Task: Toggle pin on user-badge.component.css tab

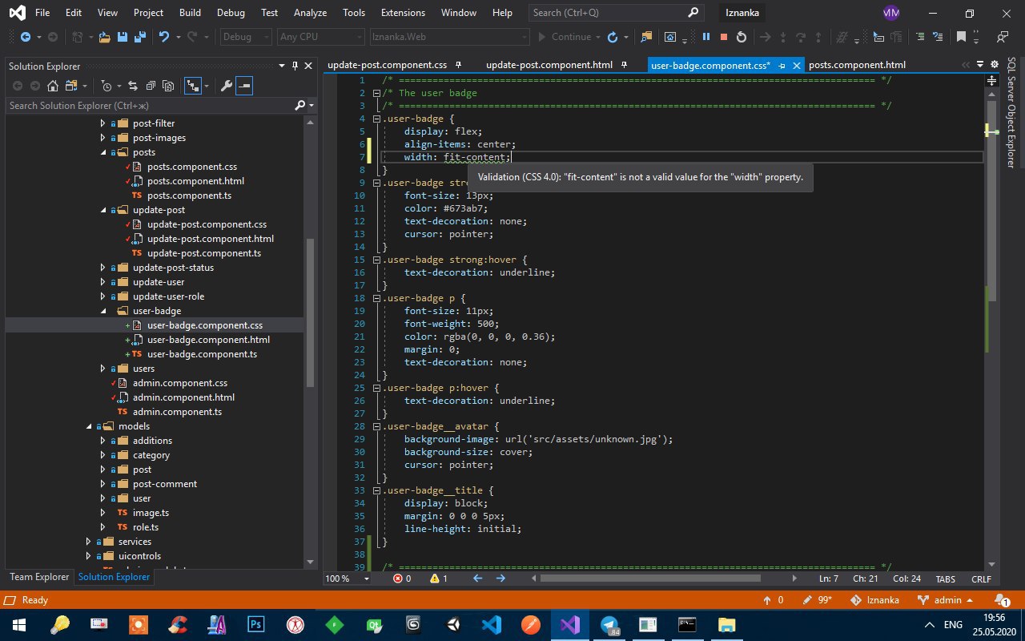Action: tap(782, 66)
